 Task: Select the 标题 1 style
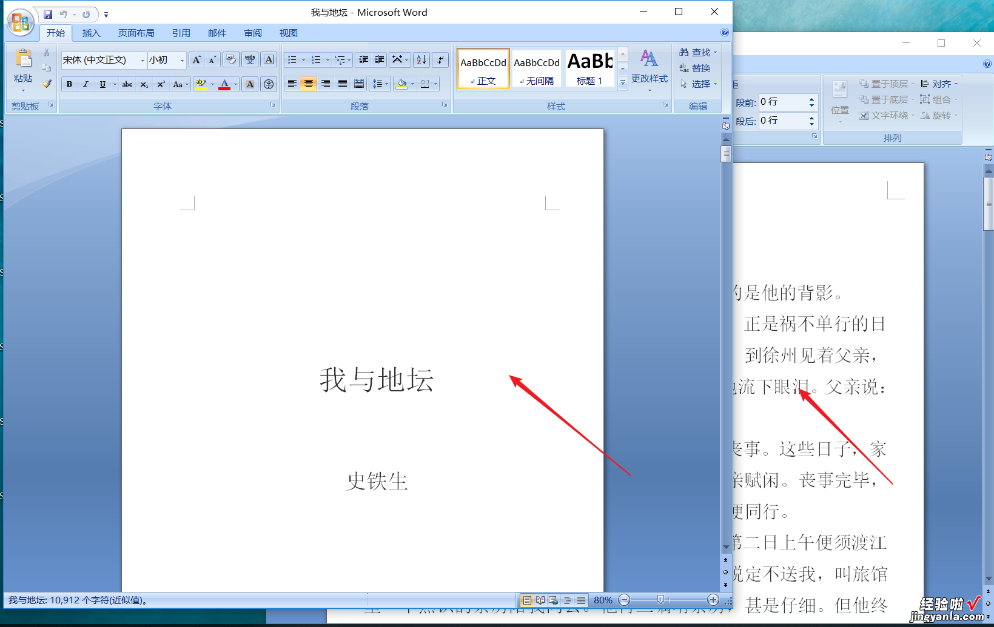[589, 68]
